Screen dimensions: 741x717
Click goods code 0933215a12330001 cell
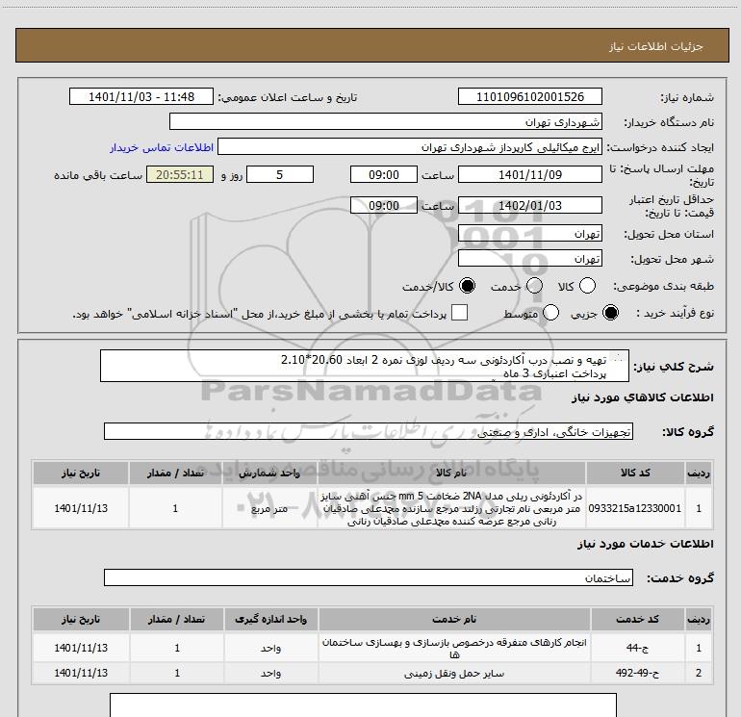point(635,508)
